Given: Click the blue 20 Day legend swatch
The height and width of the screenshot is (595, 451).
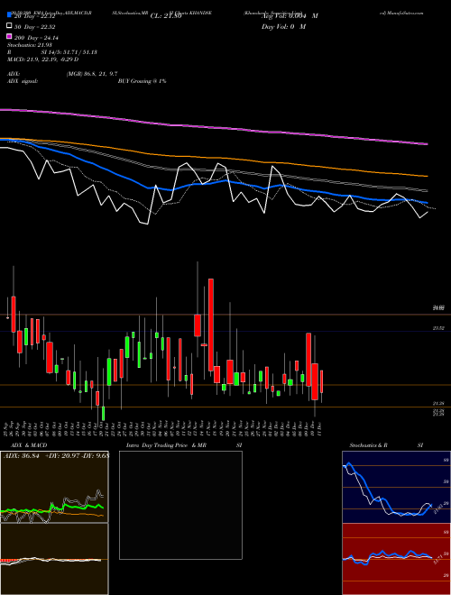Looking at the screenshot, I should [10, 15].
